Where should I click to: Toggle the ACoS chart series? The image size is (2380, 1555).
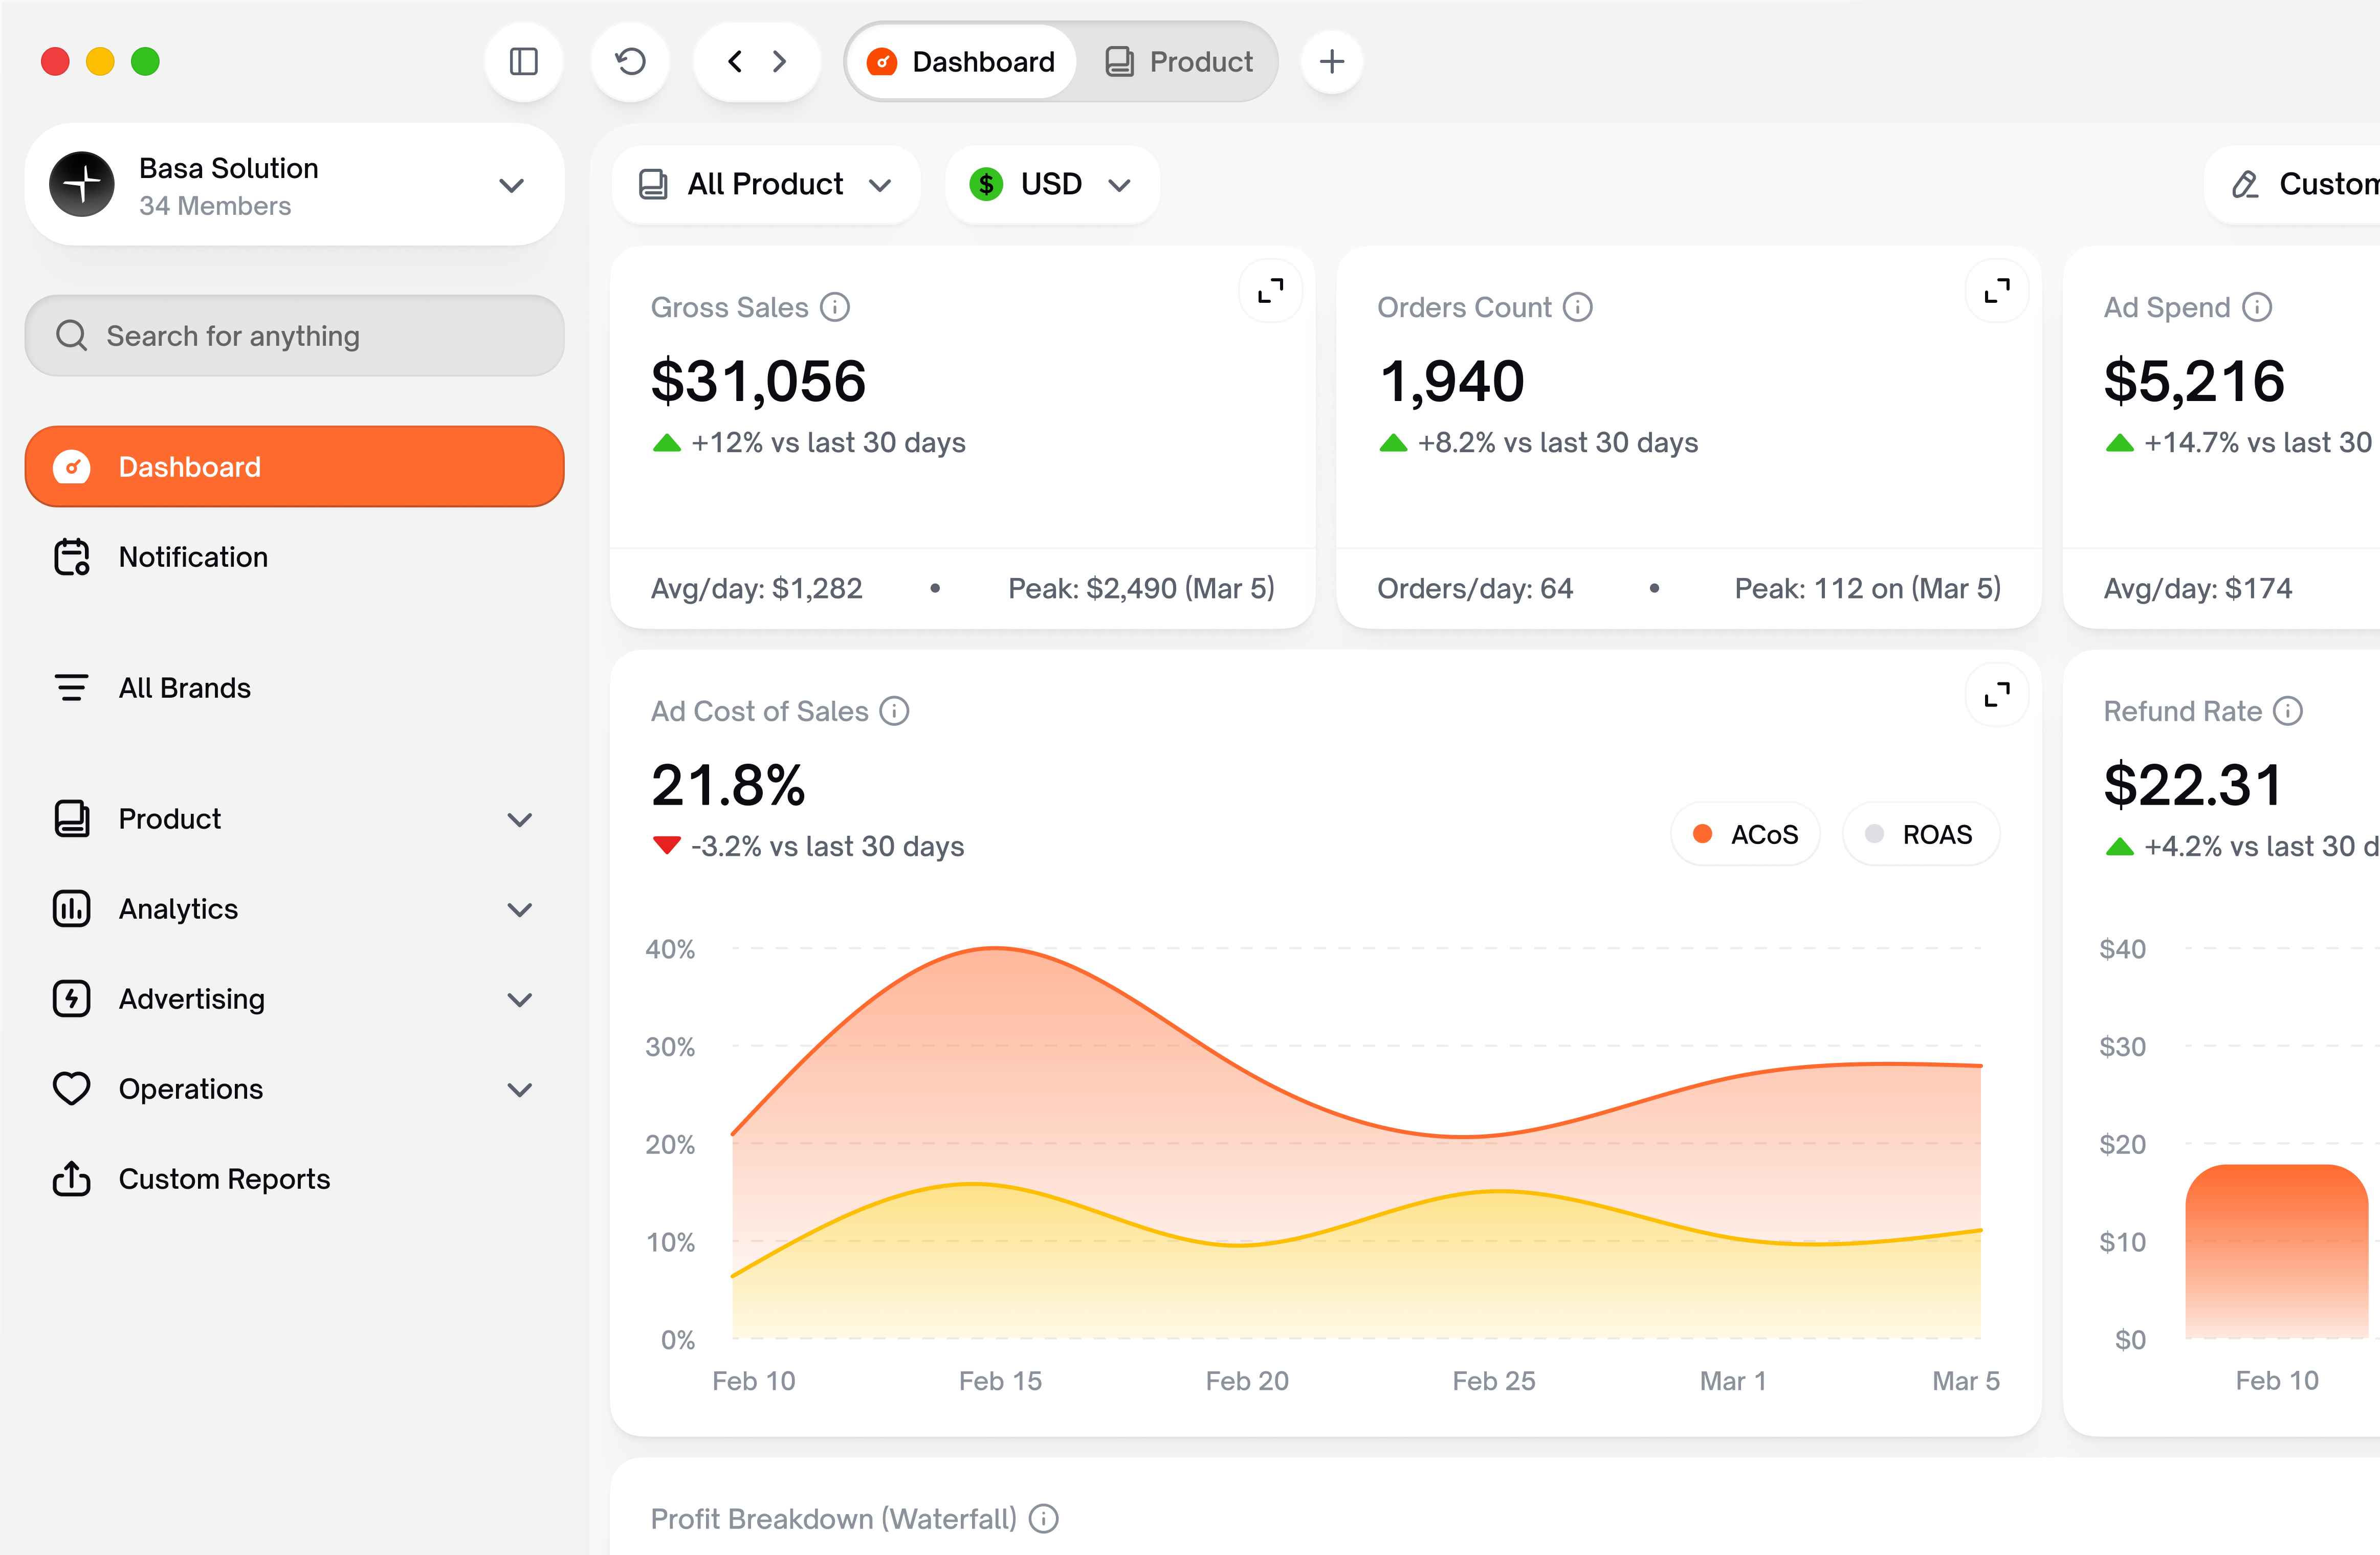click(x=1745, y=834)
